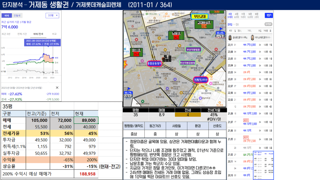Click the red 188,958 expected price cell
This screenshot has height=180, width=320.
pyautogui.click(x=86, y=174)
